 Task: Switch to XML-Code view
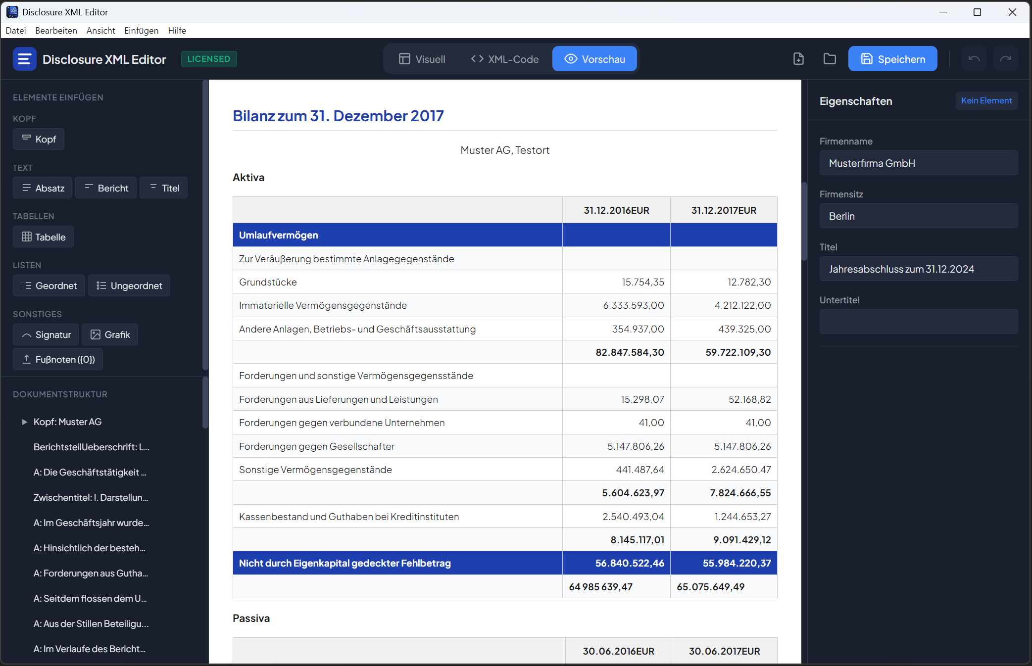pyautogui.click(x=504, y=59)
